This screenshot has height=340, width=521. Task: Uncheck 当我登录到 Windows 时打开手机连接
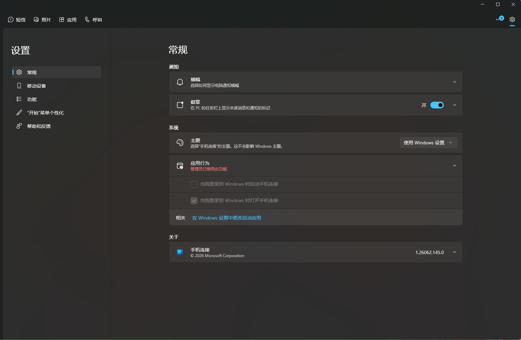194,201
